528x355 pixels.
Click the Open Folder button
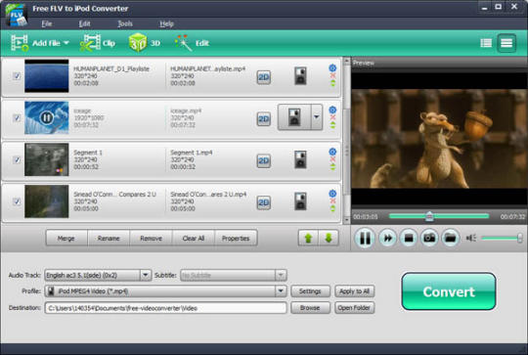(354, 308)
